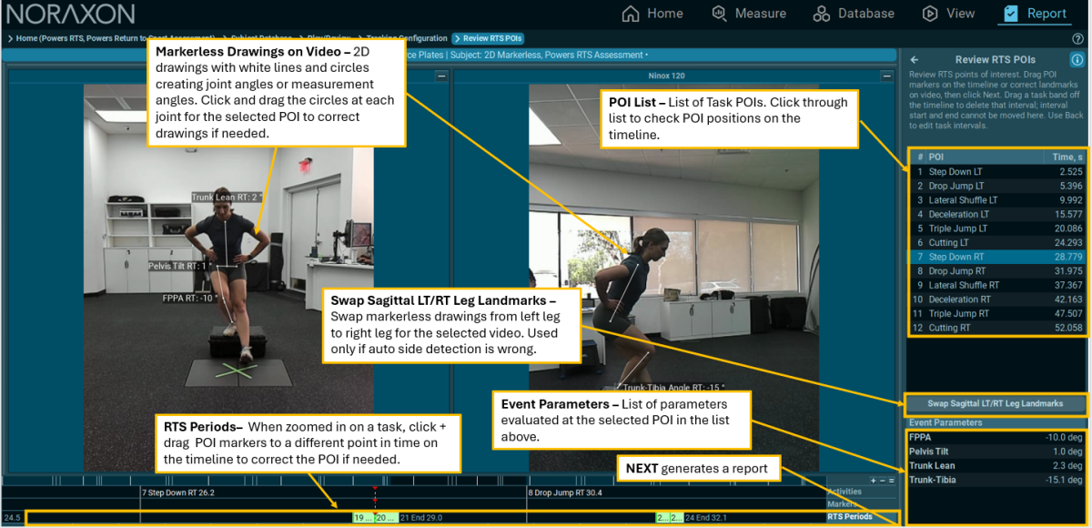
Task: Select Deceleration RT row
Action: [x=998, y=300]
